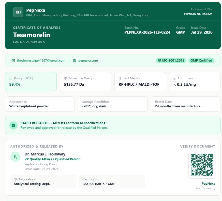Image resolution: width=222 pixels, height=201 pixels.
Task: Click PepNexa · Hong Kong text
Action: click(x=40, y=164)
